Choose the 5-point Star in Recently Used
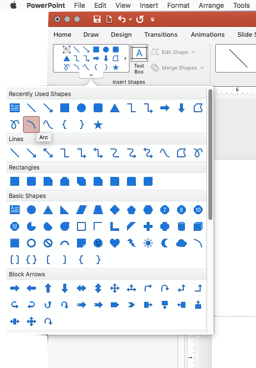Image resolution: width=256 pixels, height=368 pixels. click(x=98, y=124)
